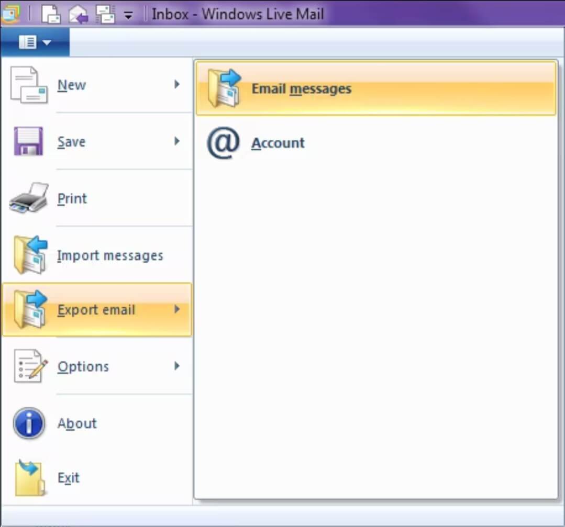Expand the New submenu arrow

click(x=177, y=84)
